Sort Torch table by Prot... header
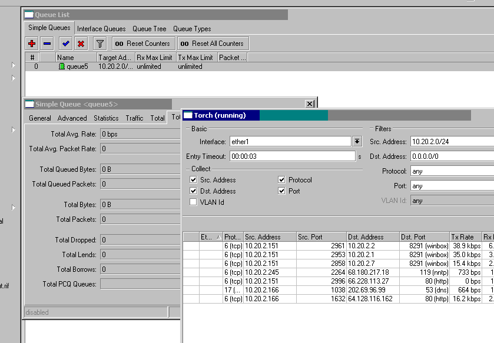Image resolution: width=494 pixels, height=343 pixels. point(233,237)
